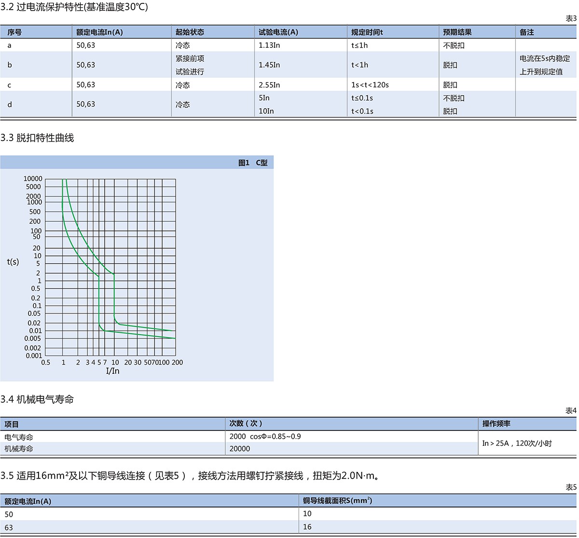Select the 1.13In test current cell

tap(269, 45)
